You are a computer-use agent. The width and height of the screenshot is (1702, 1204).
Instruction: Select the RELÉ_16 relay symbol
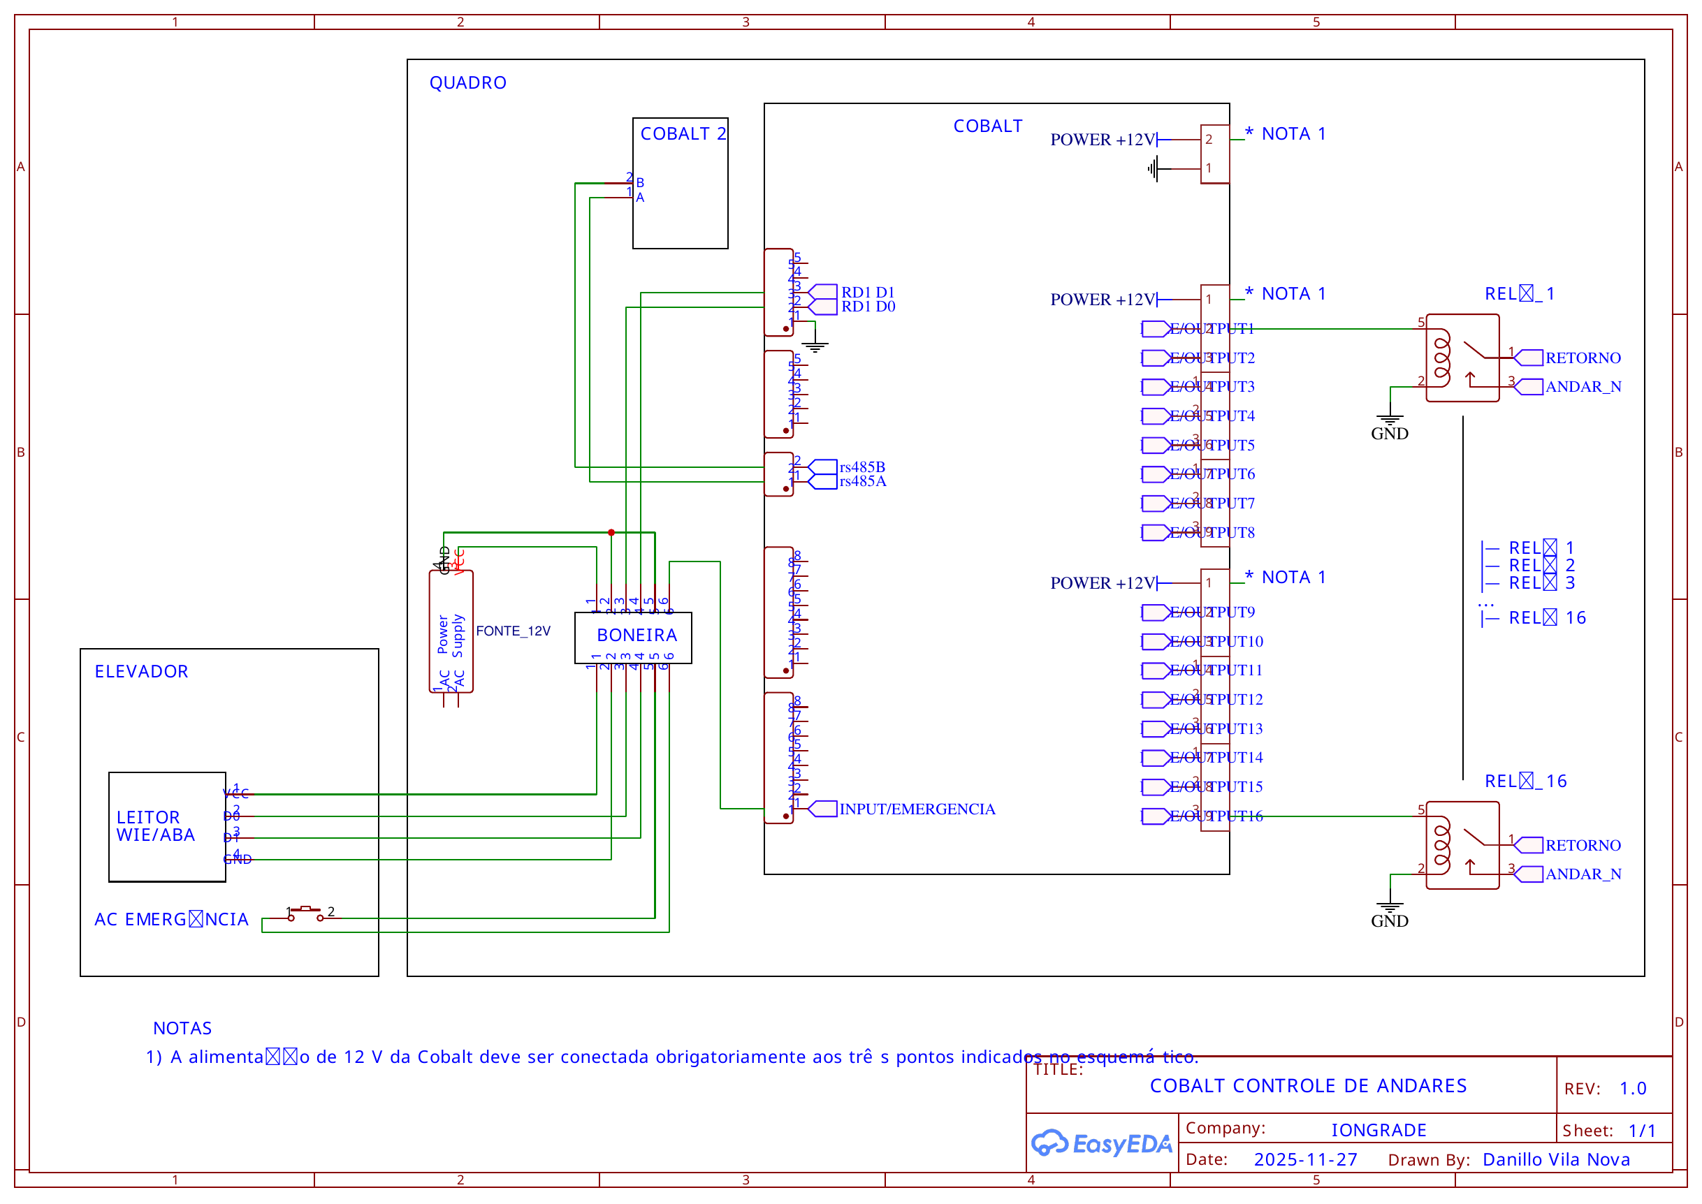click(1462, 845)
